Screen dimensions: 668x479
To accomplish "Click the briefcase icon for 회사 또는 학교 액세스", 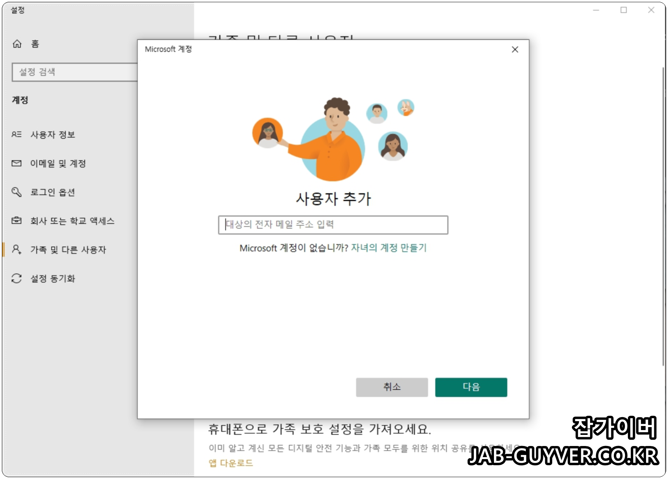I will point(17,221).
